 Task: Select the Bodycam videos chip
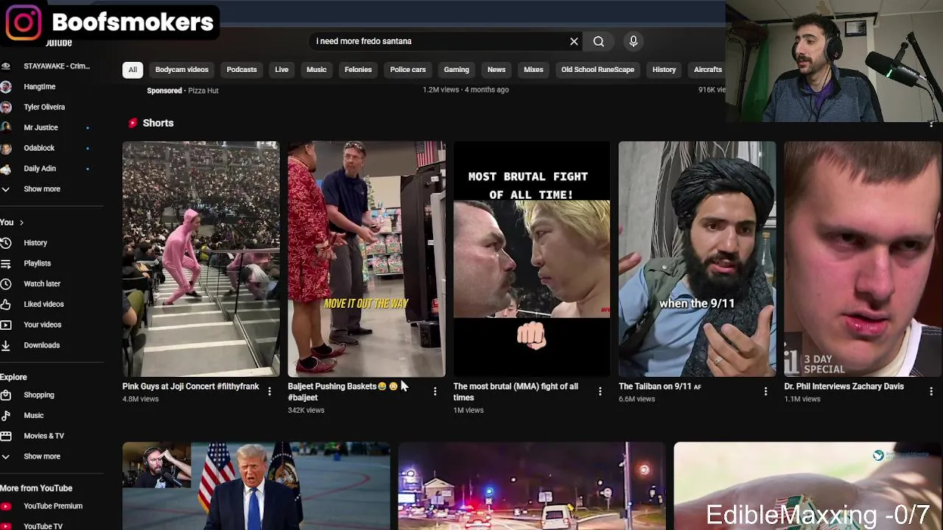[182, 69]
